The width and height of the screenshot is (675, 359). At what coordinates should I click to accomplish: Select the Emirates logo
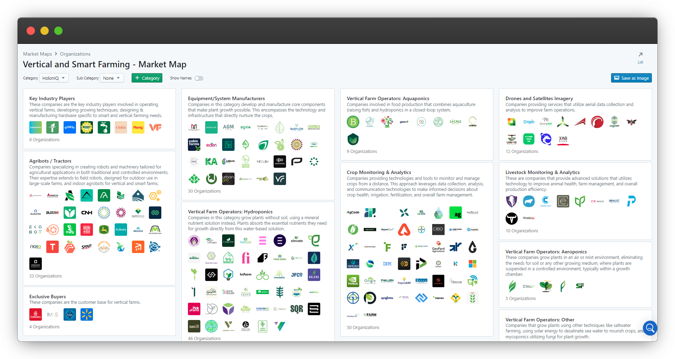pos(36,314)
